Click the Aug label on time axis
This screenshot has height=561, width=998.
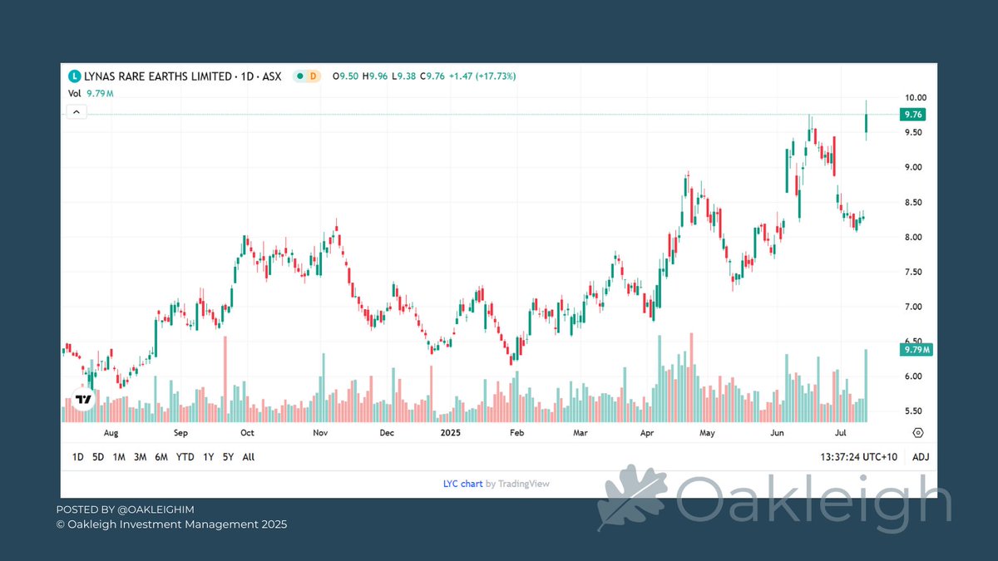click(111, 433)
